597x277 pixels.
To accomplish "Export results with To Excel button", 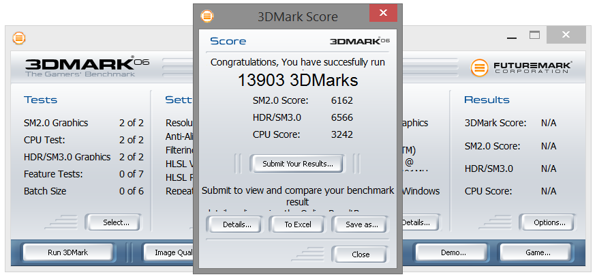I will (x=298, y=224).
